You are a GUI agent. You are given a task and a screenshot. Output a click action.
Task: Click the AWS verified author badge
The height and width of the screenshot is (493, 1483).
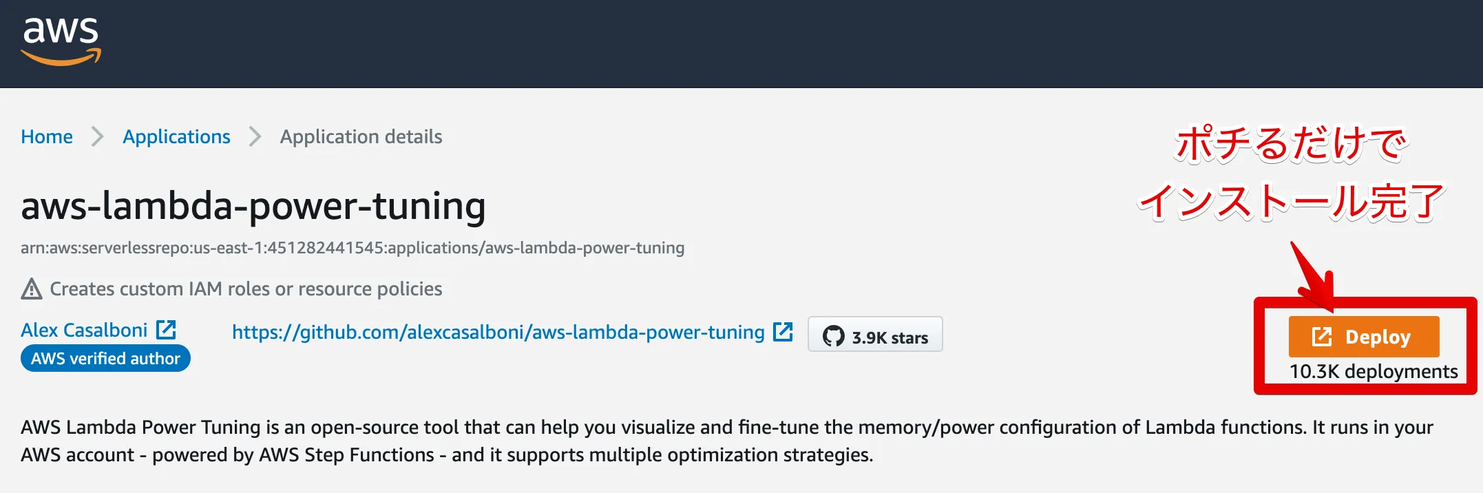105,359
